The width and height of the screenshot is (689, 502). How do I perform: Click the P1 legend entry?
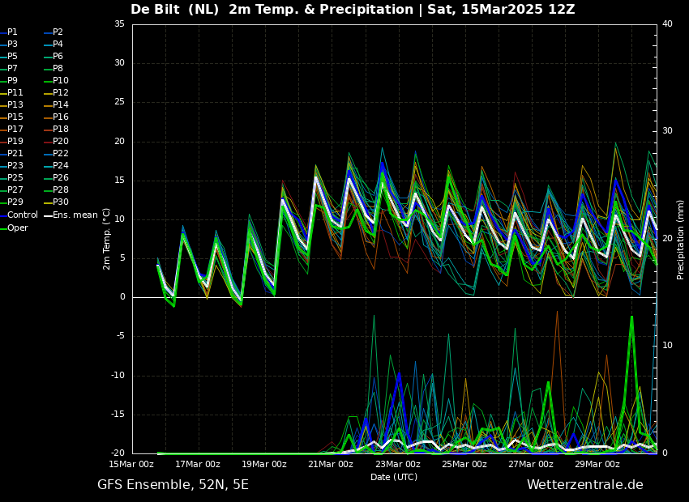pyautogui.click(x=12, y=32)
